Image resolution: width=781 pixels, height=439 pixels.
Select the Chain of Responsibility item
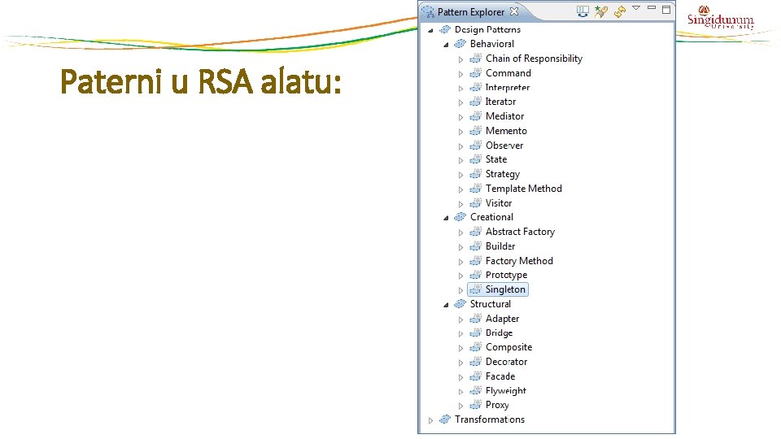coord(534,59)
